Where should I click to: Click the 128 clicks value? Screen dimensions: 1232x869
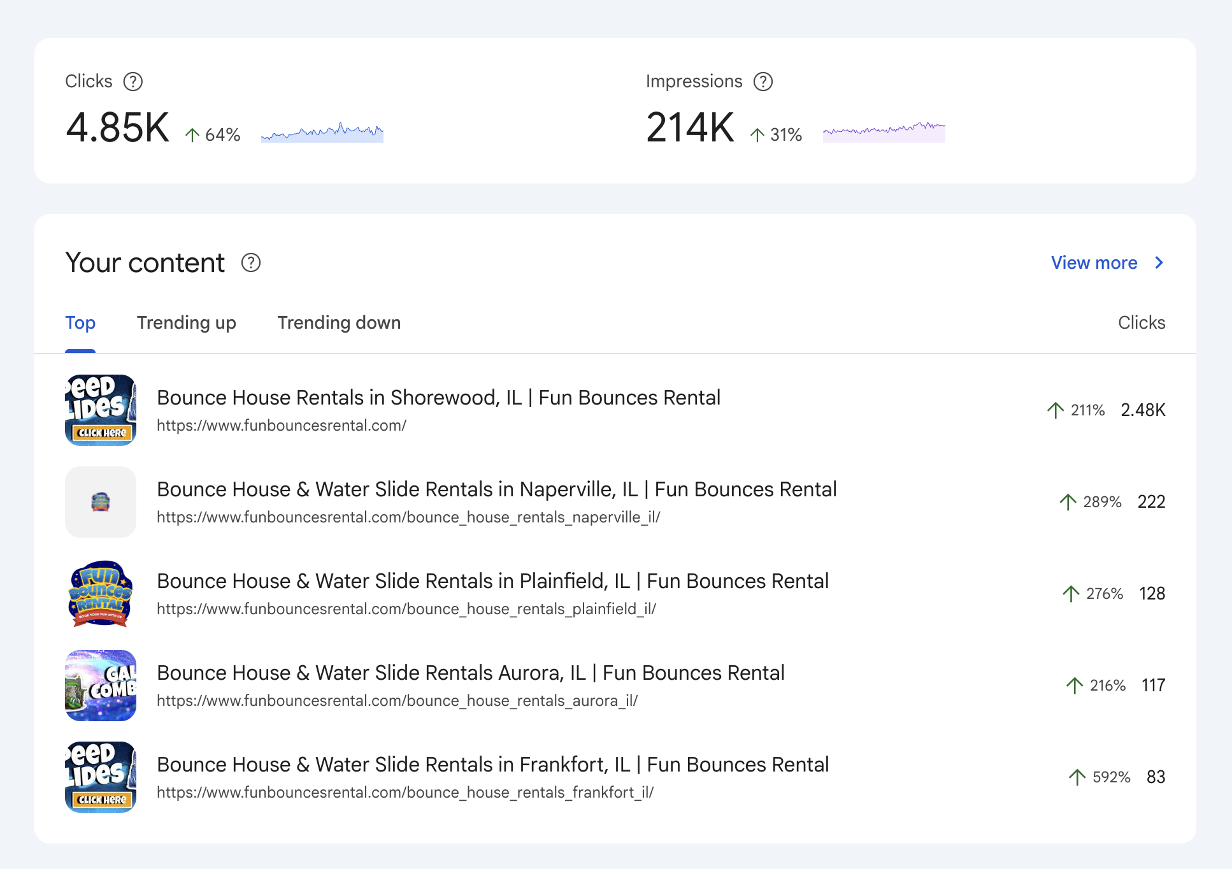tap(1152, 594)
